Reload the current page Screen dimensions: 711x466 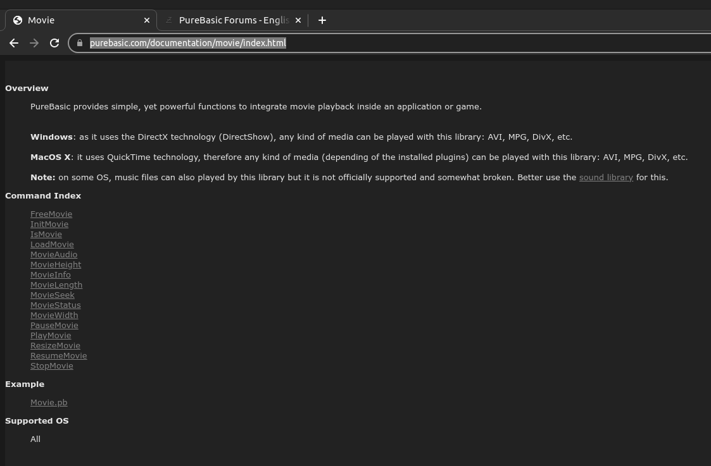[x=54, y=43]
